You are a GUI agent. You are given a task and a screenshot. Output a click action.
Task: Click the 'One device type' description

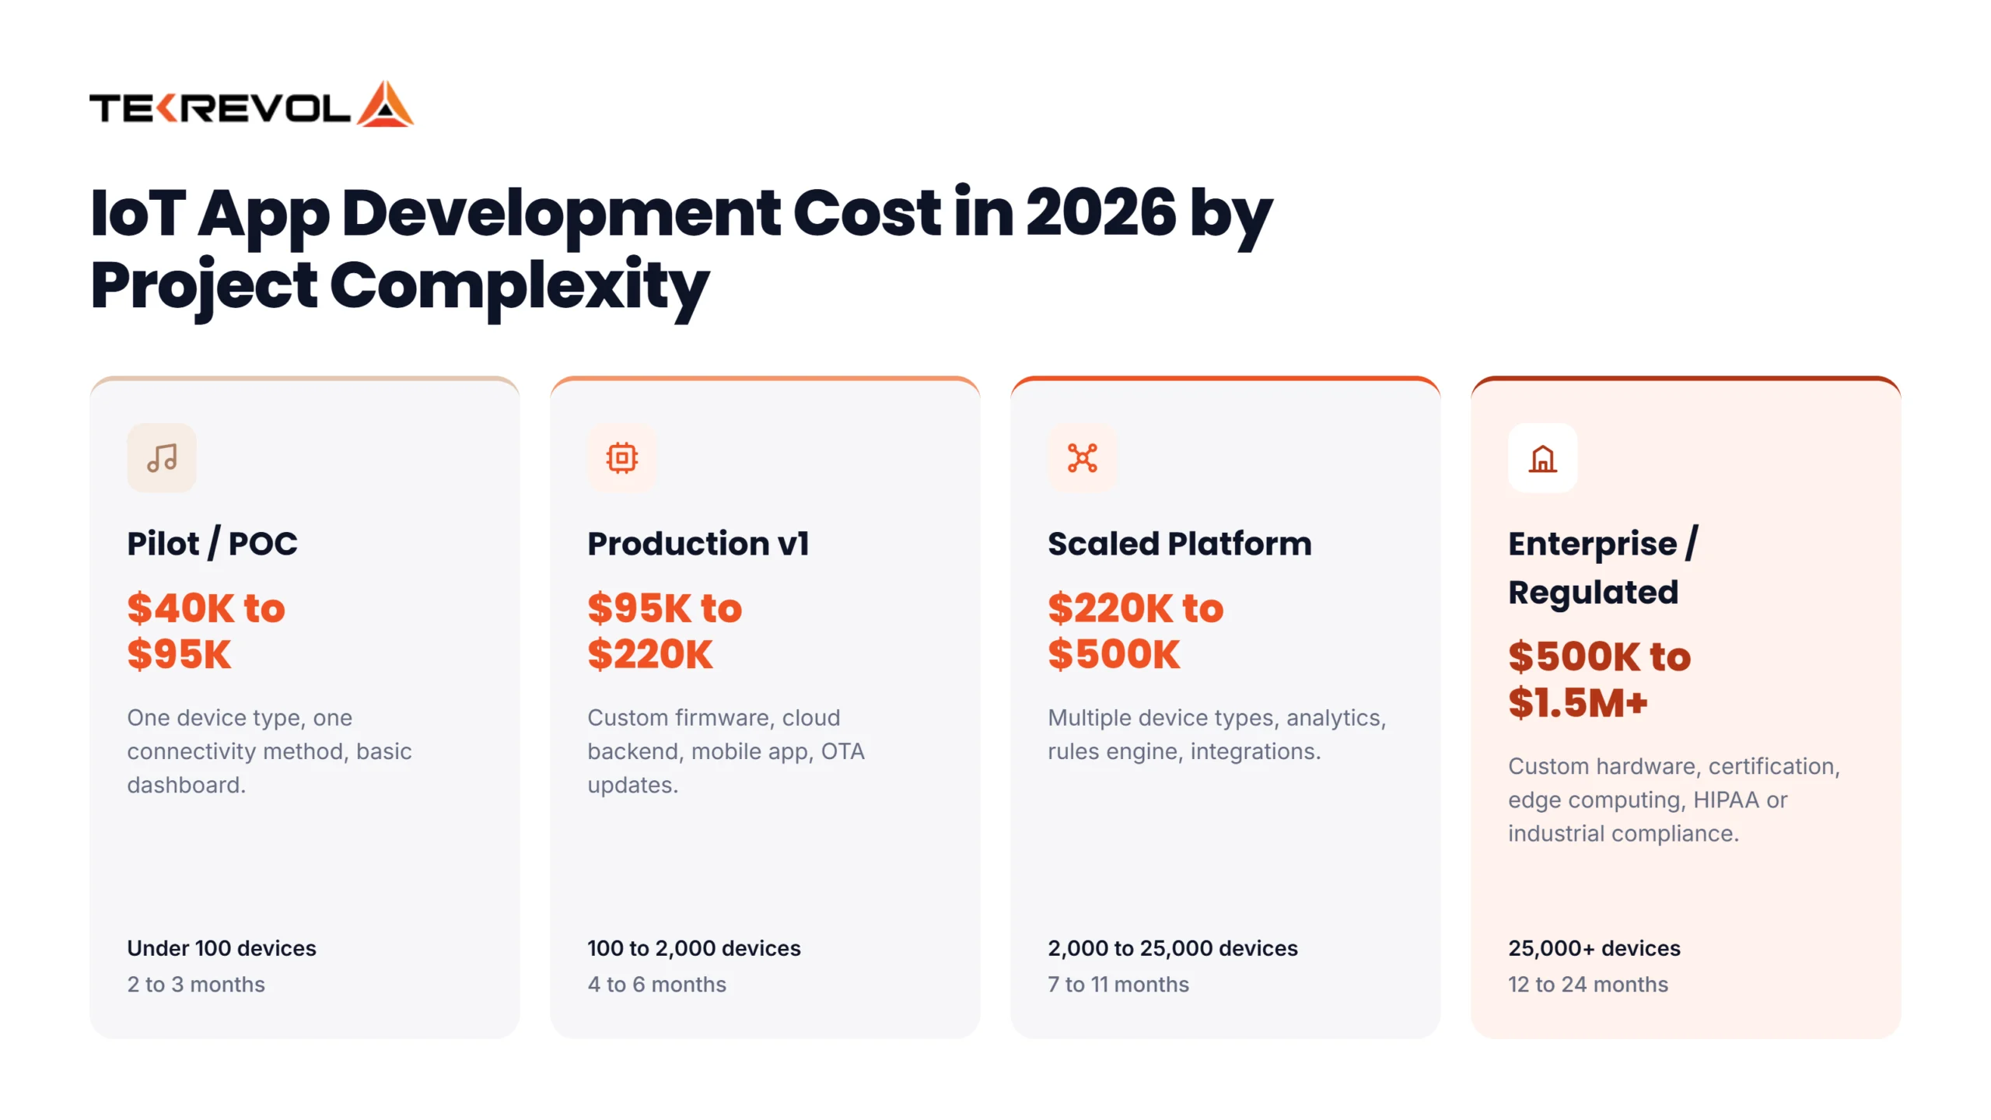(269, 751)
